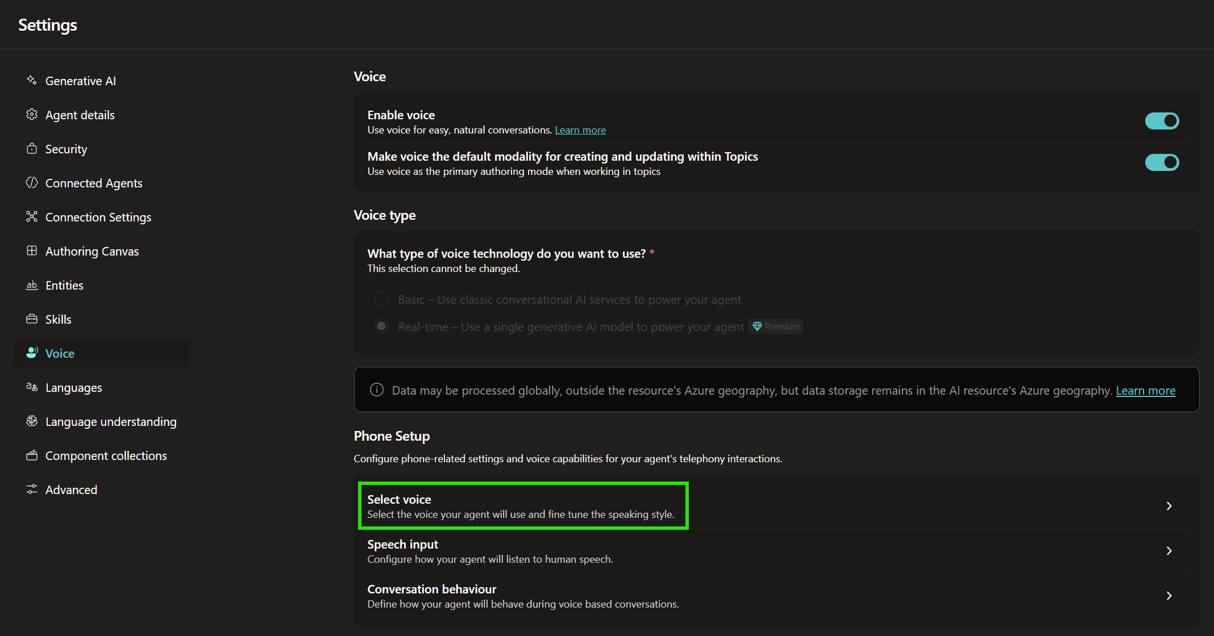Open Generative AI settings
The image size is (1214, 636).
pos(102,81)
